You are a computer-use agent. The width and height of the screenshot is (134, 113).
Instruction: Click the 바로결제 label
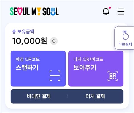125,44
